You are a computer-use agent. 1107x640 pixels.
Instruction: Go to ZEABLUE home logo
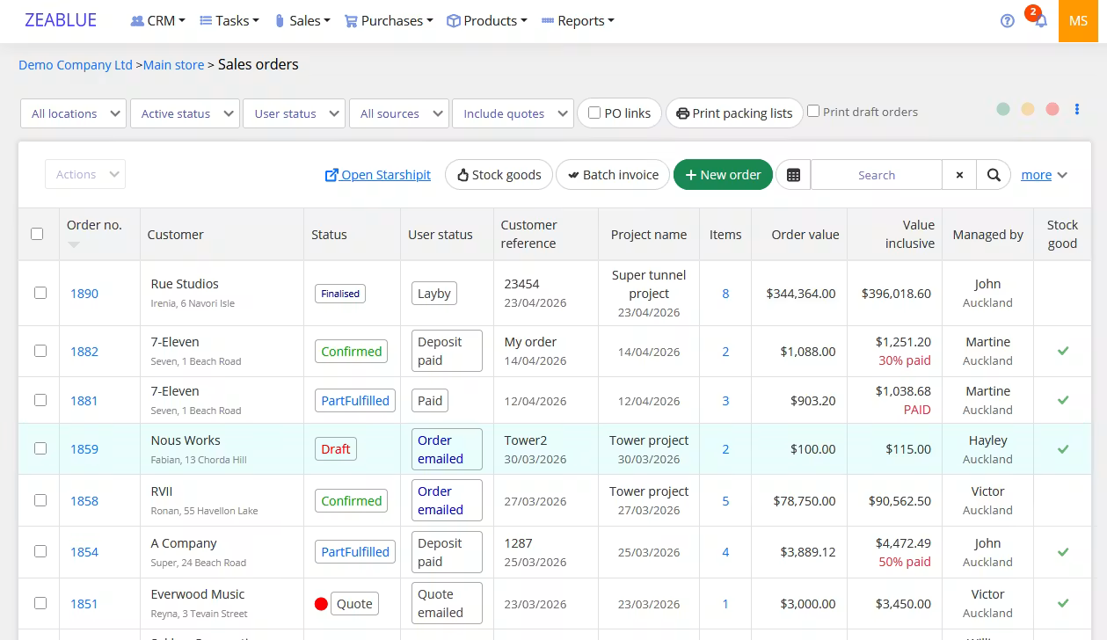(61, 20)
